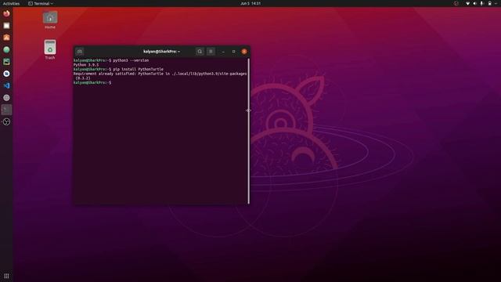Image resolution: width=501 pixels, height=282 pixels.
Task: Close the Terminal window with orange button
Action: pyautogui.click(x=244, y=52)
